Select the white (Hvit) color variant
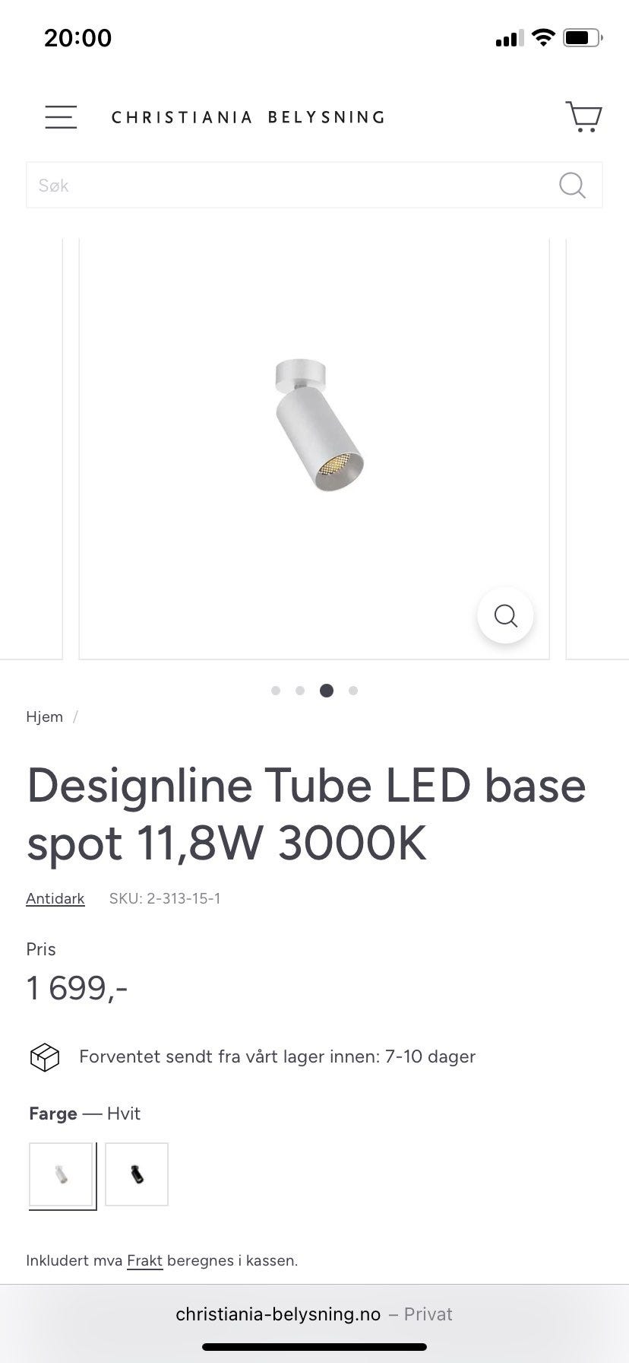629x1363 pixels. coord(61,1174)
